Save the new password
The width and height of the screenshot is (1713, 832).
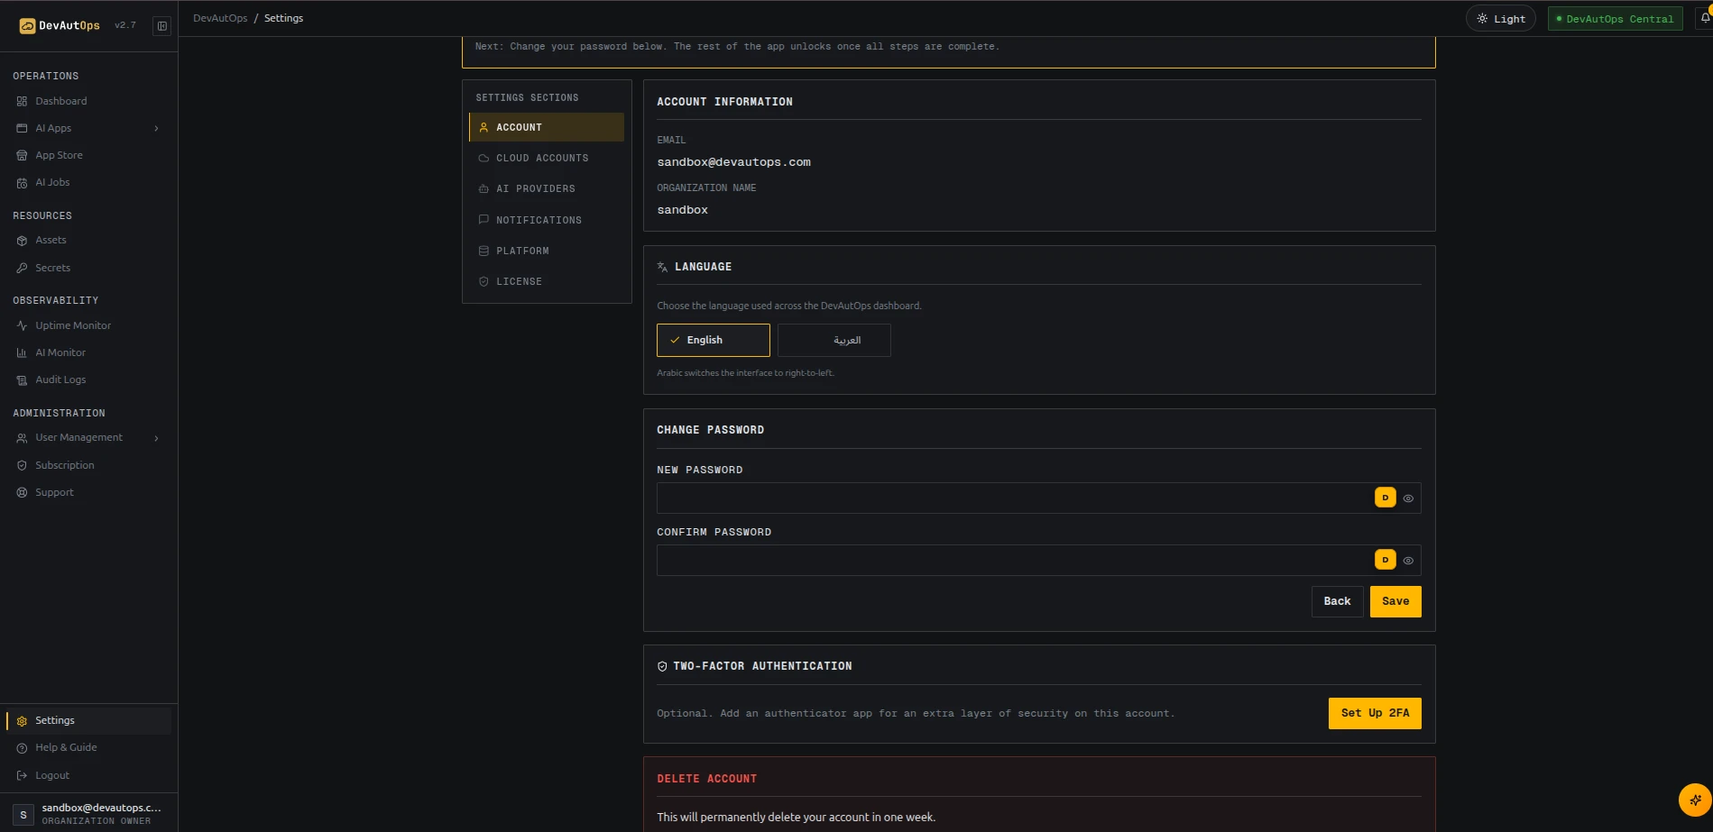(x=1395, y=601)
